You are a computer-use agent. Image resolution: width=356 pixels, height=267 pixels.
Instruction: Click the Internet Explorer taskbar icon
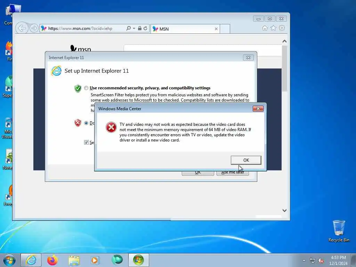[31, 260]
